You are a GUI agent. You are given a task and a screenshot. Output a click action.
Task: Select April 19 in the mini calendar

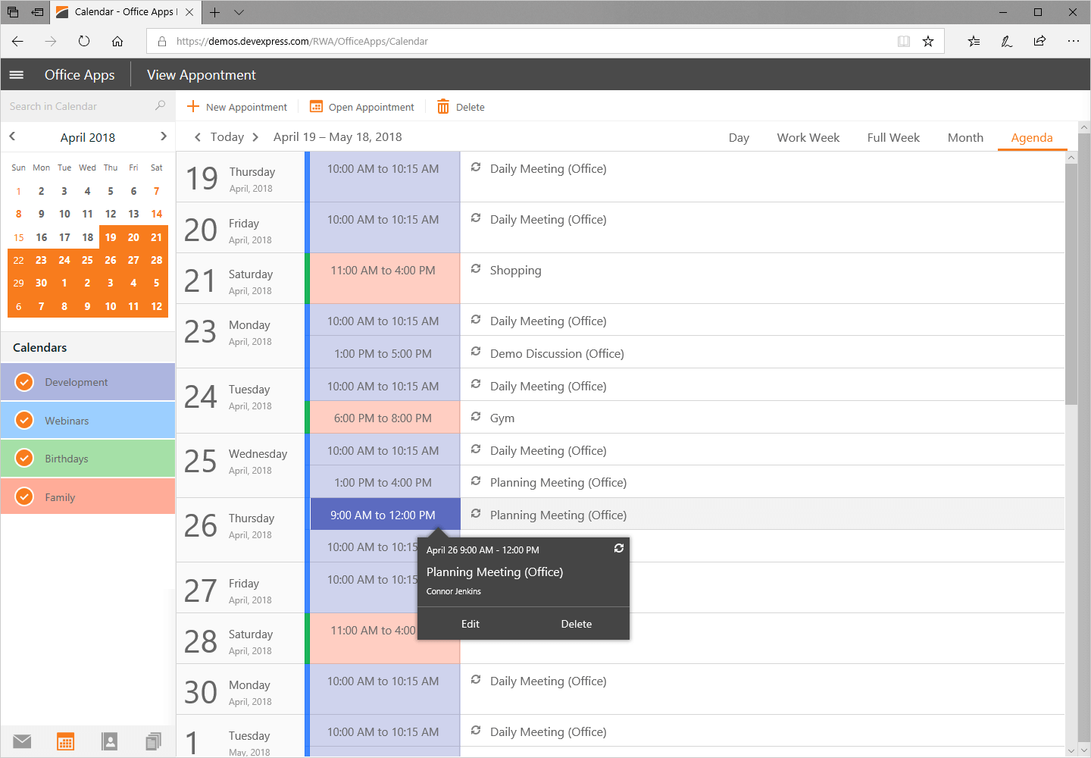[111, 237]
